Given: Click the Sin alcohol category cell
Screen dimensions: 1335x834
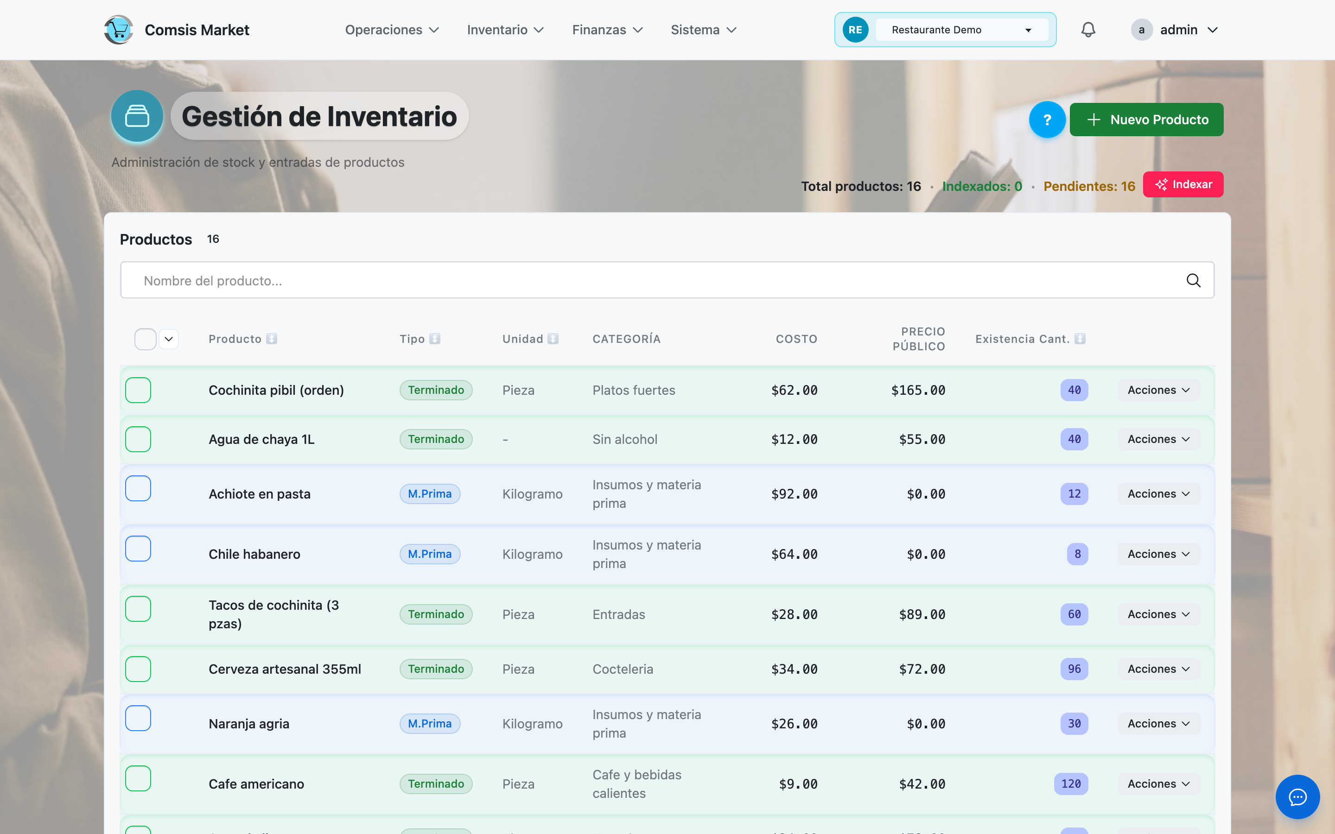Looking at the screenshot, I should (x=624, y=439).
